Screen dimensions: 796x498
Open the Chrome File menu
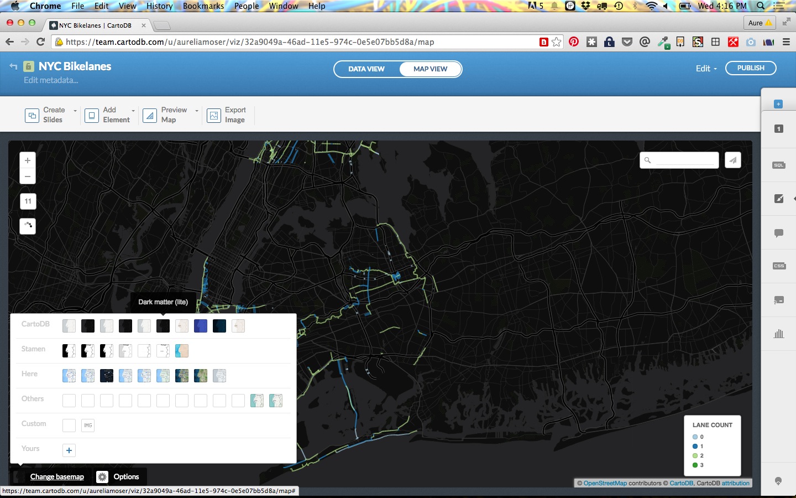(78, 6)
